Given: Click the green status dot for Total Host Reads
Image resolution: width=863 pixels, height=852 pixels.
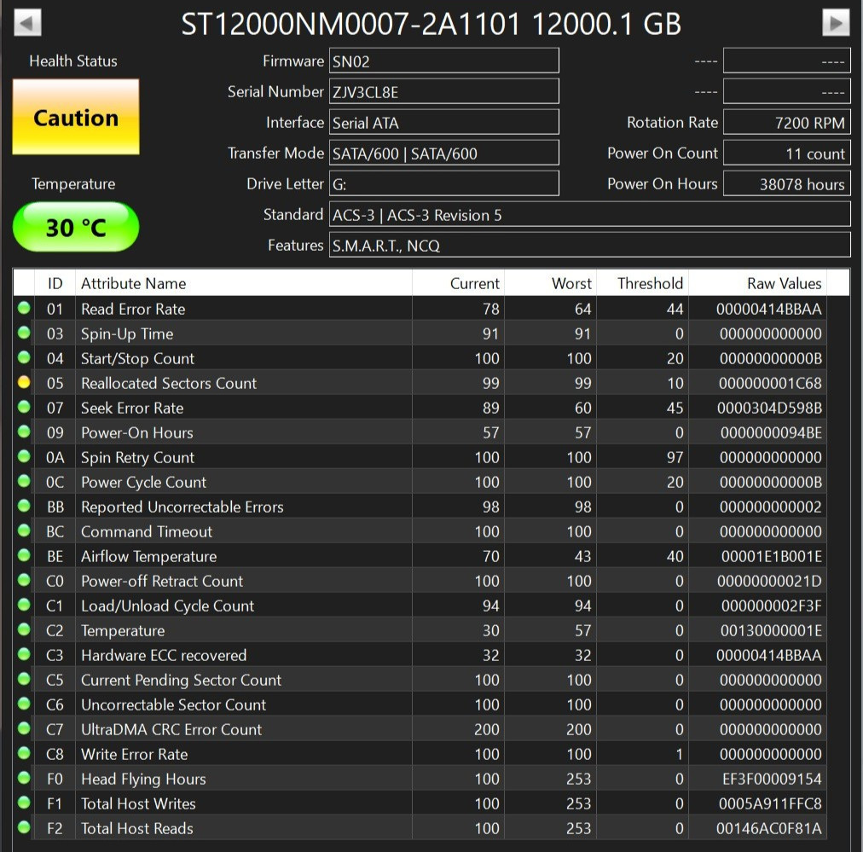Looking at the screenshot, I should click(x=24, y=826).
